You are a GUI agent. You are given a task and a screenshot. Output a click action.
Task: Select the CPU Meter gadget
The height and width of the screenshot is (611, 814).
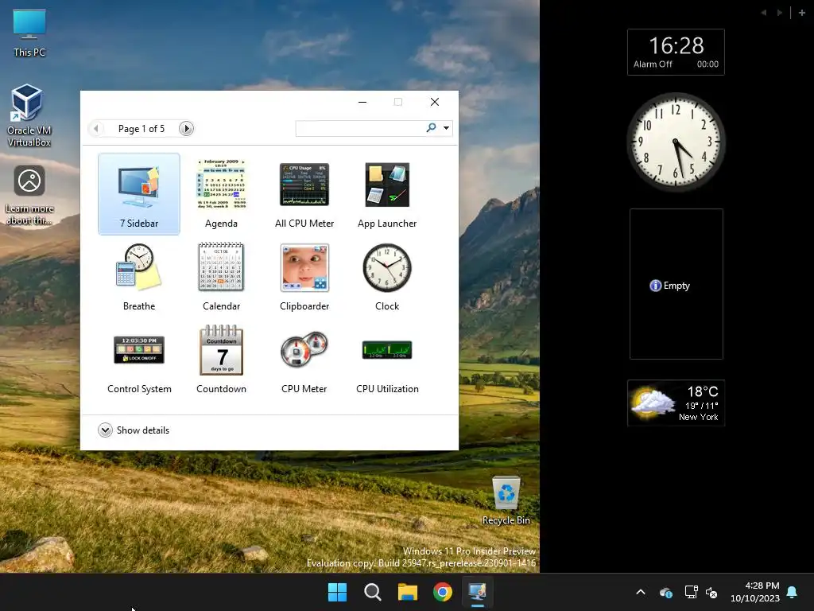pos(304,359)
